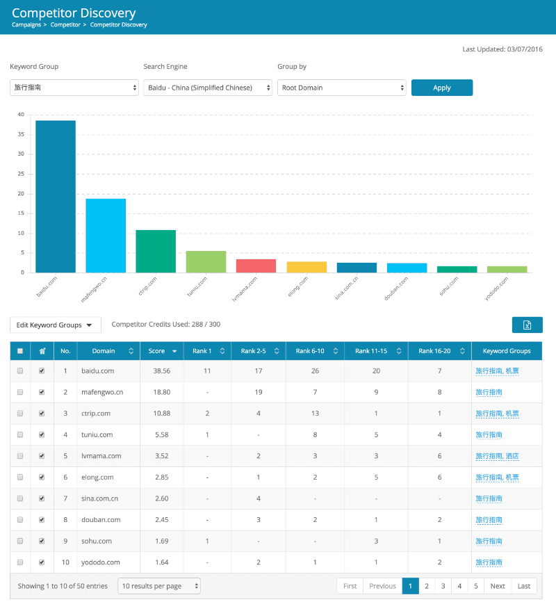Check the row checkbox for ctrip.com

[20, 413]
